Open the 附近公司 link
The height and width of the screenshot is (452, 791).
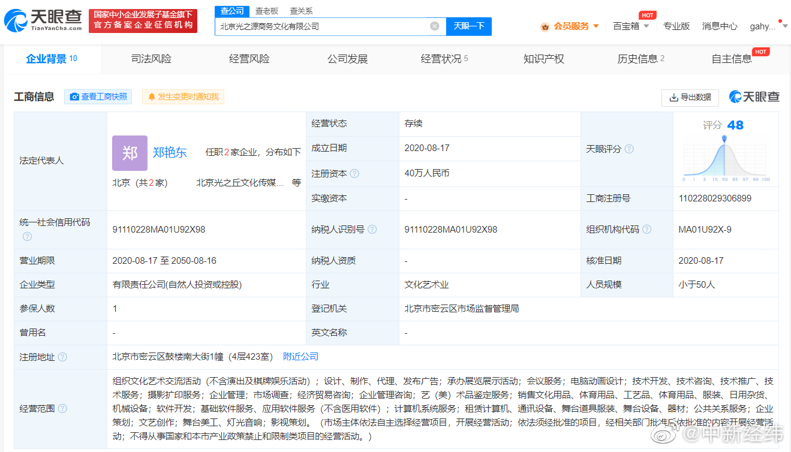(x=300, y=357)
